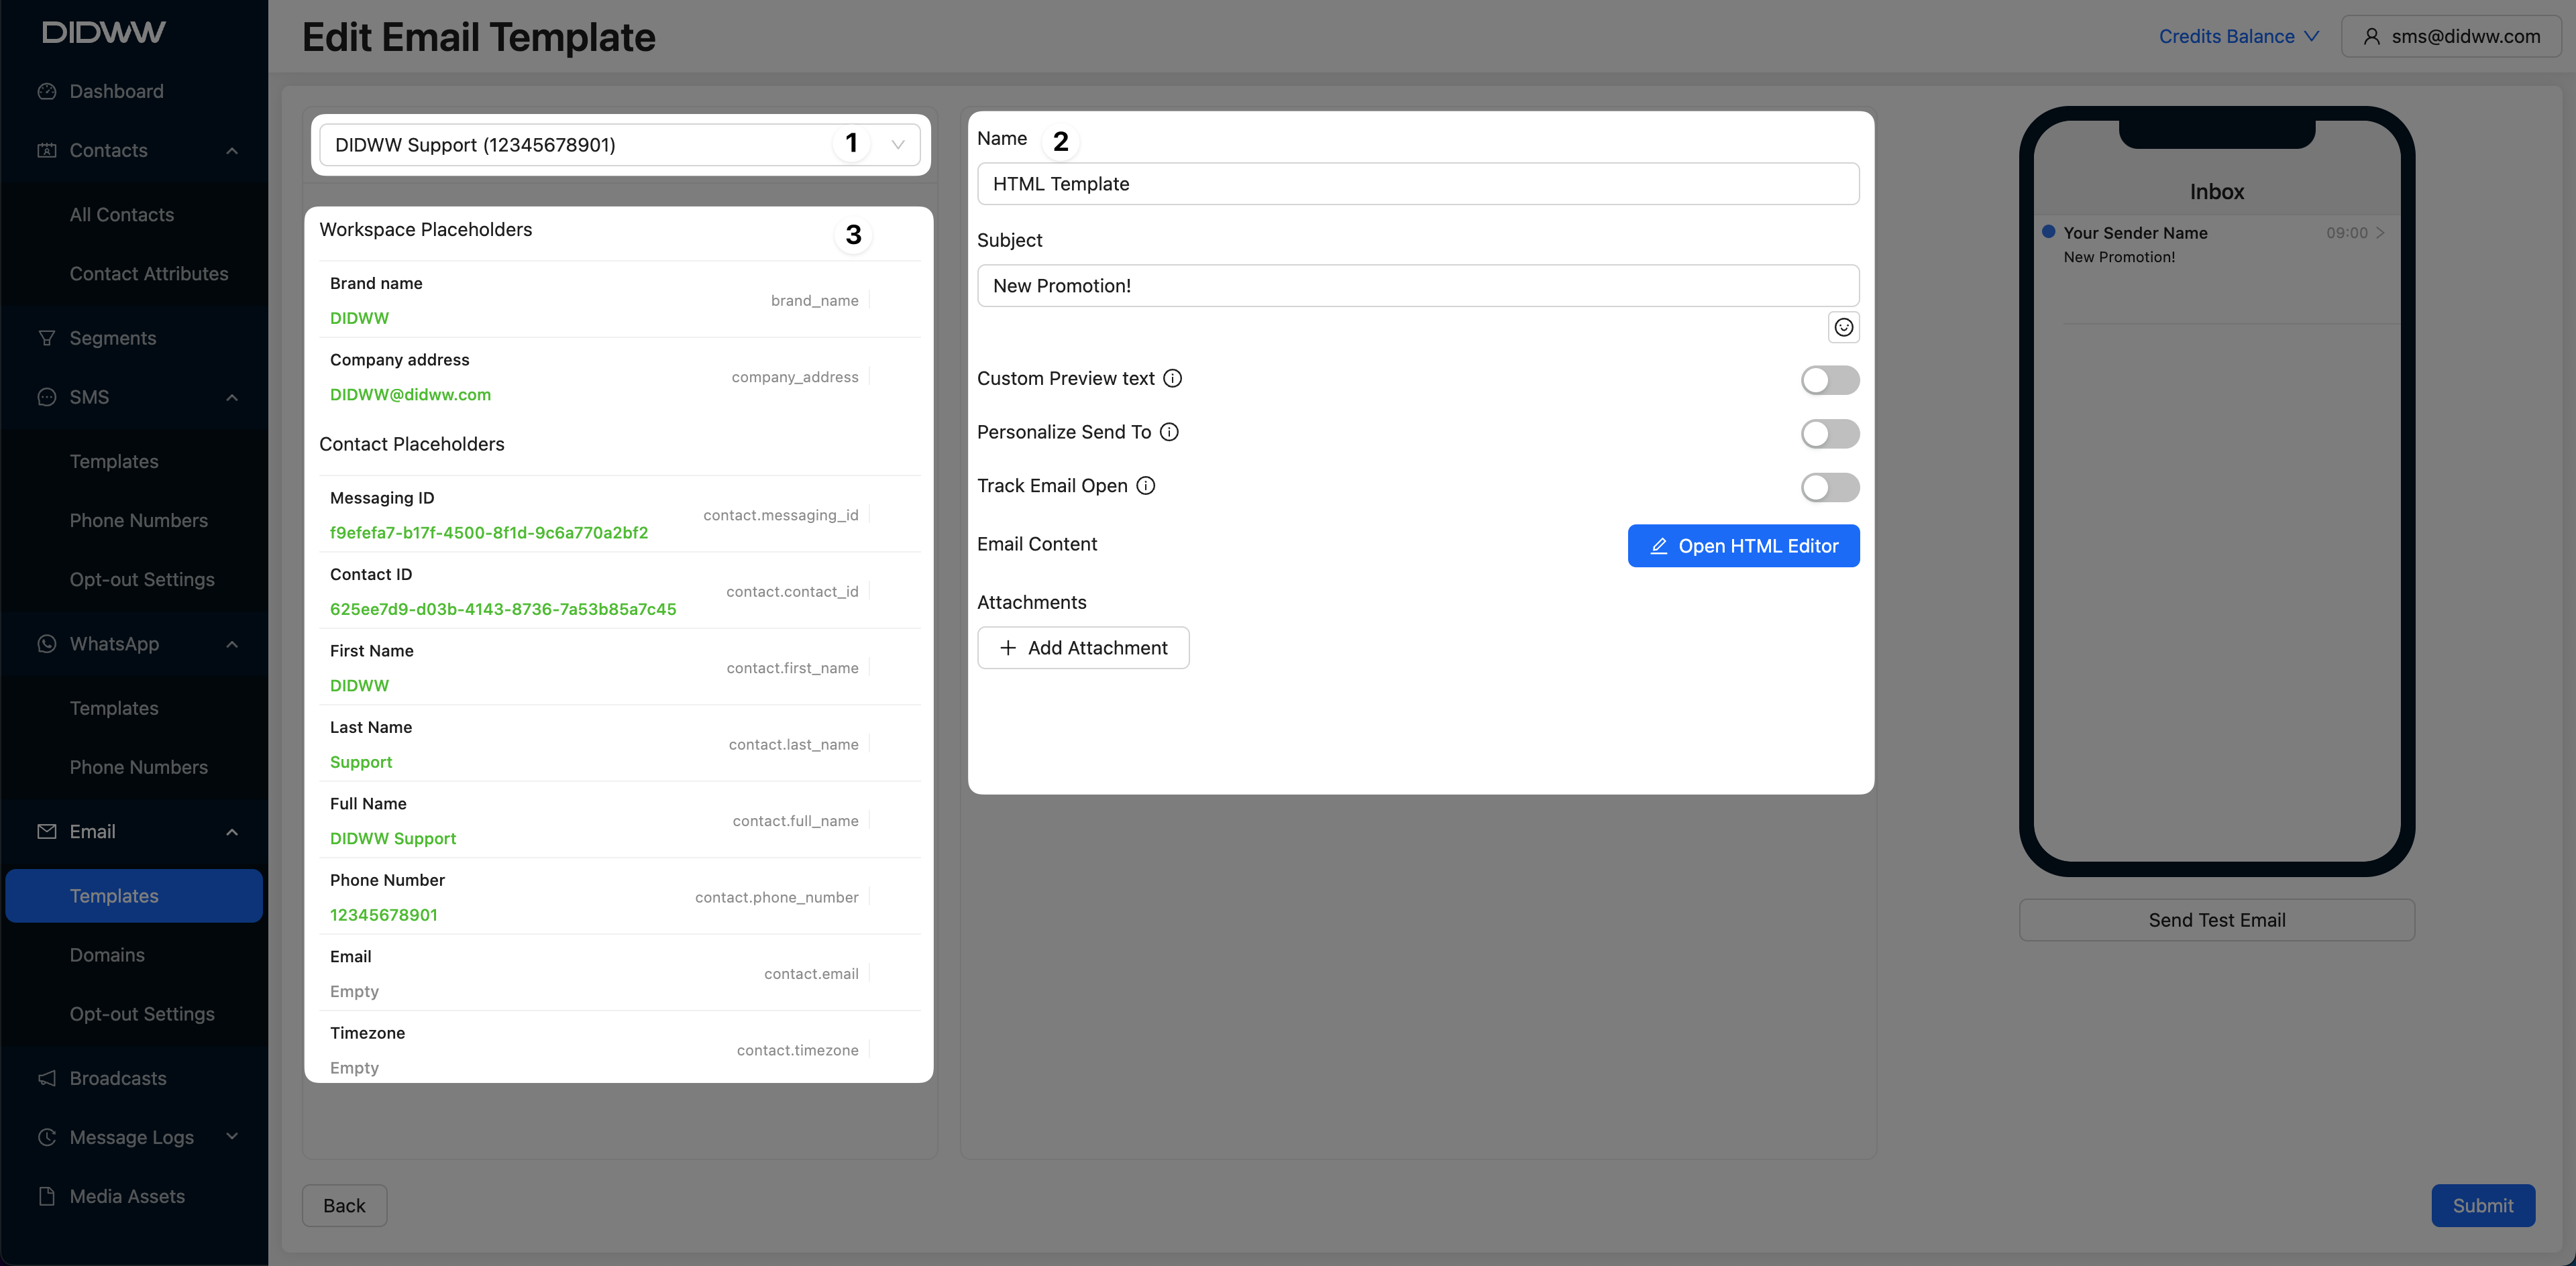Click the Dashboard gauge icon in sidebar
Viewport: 2576px width, 1266px height.
click(x=47, y=91)
